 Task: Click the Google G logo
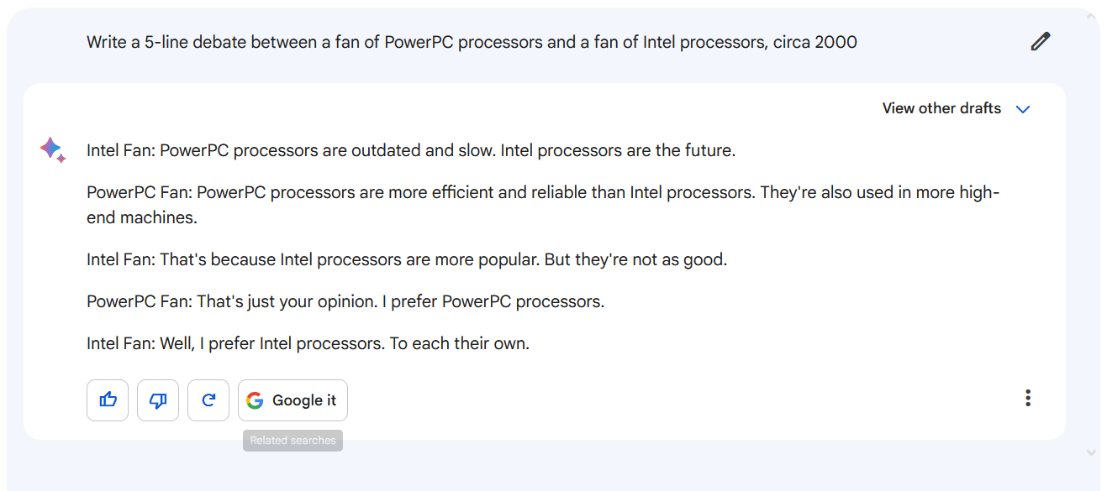tap(255, 400)
